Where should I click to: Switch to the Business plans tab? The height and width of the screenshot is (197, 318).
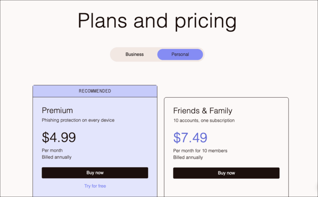click(134, 54)
